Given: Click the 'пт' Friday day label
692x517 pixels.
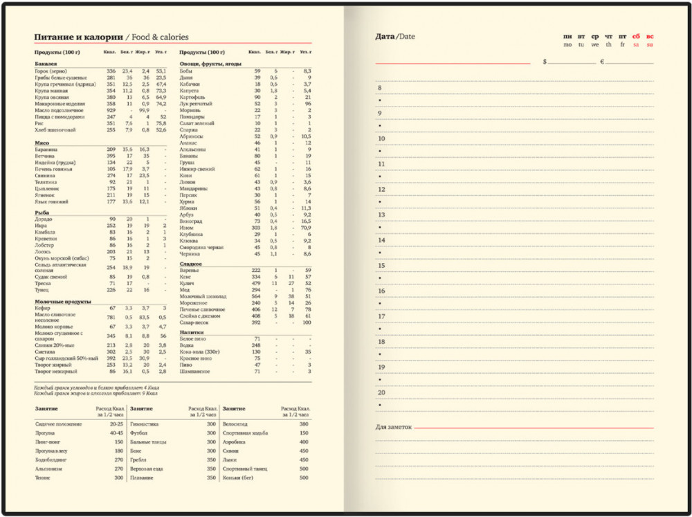Looking at the screenshot, I should [x=622, y=36].
